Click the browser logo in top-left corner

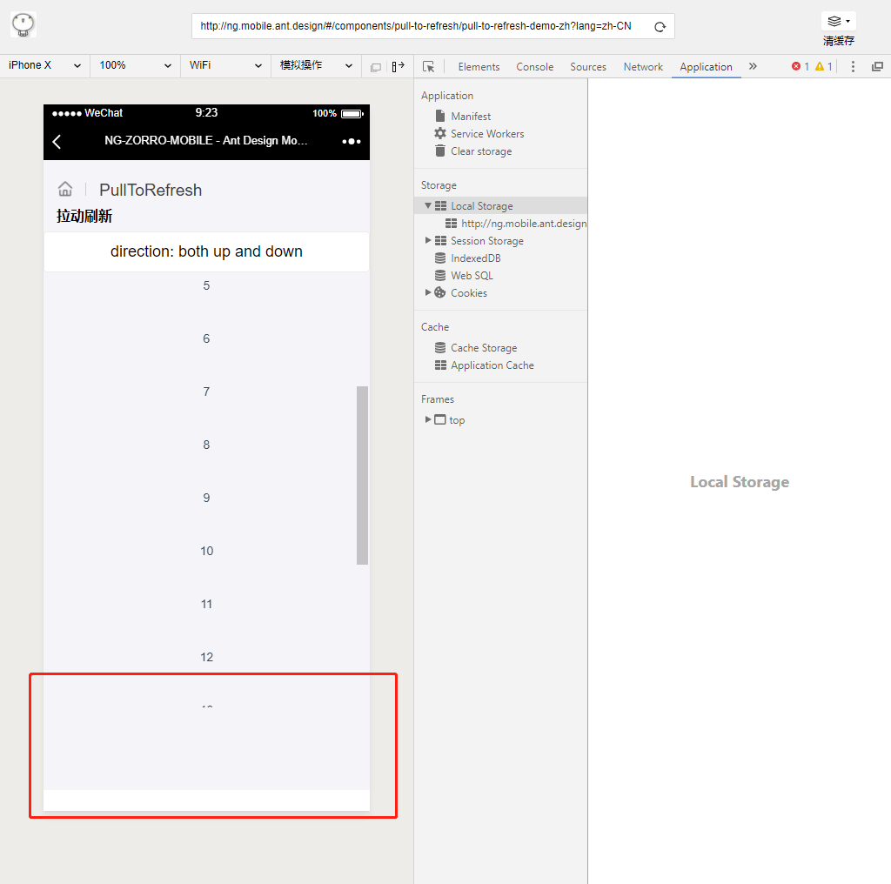[x=23, y=24]
